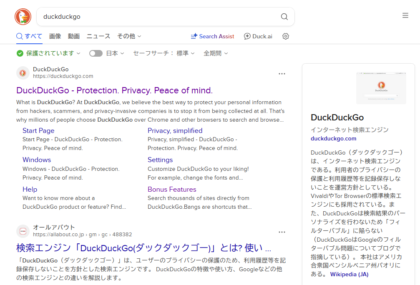Viewport: 420px width, 285px height.
Task: Launch Duck.ai chat
Action: [x=258, y=36]
